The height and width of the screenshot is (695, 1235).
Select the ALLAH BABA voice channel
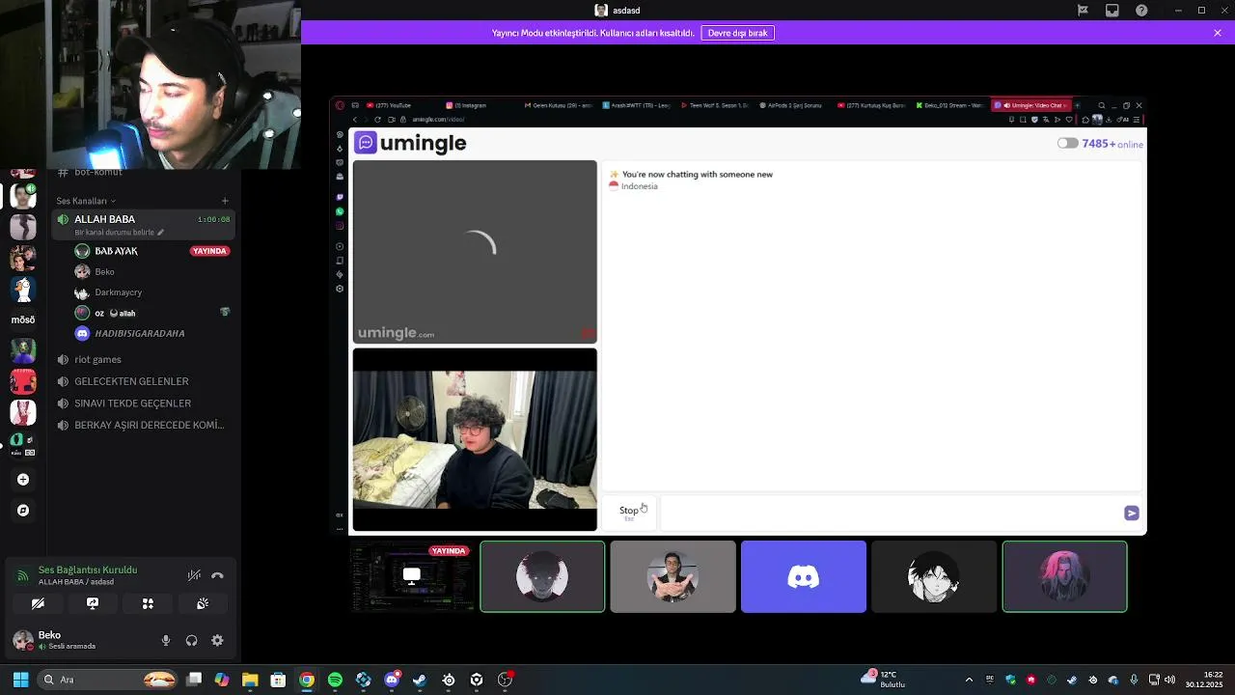tap(143, 225)
